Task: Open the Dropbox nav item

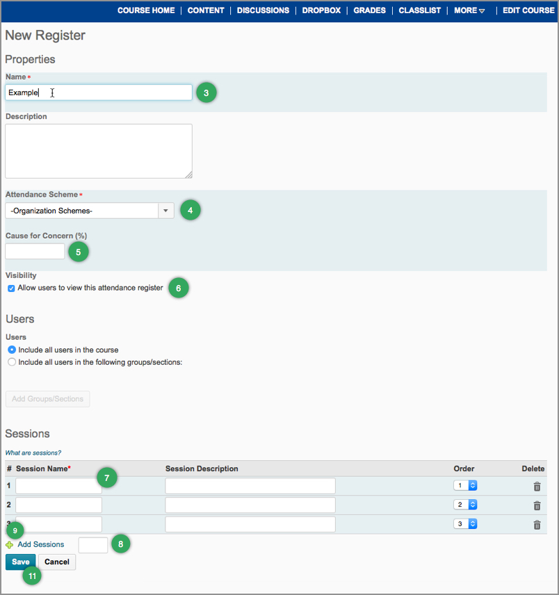Action: click(321, 10)
